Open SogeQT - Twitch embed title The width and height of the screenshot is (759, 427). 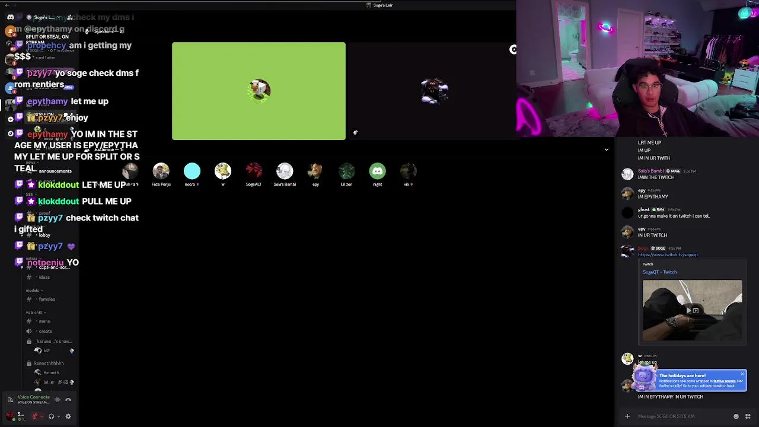659,272
